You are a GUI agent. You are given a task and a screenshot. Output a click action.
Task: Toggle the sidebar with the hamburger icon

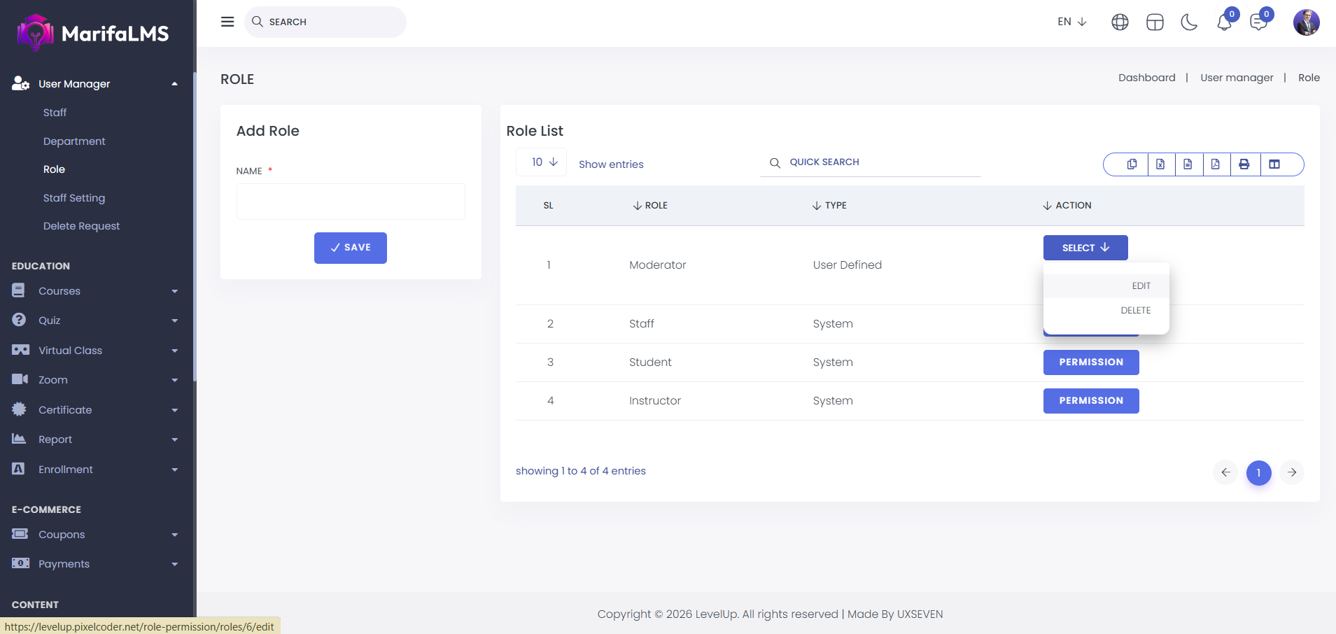click(227, 22)
